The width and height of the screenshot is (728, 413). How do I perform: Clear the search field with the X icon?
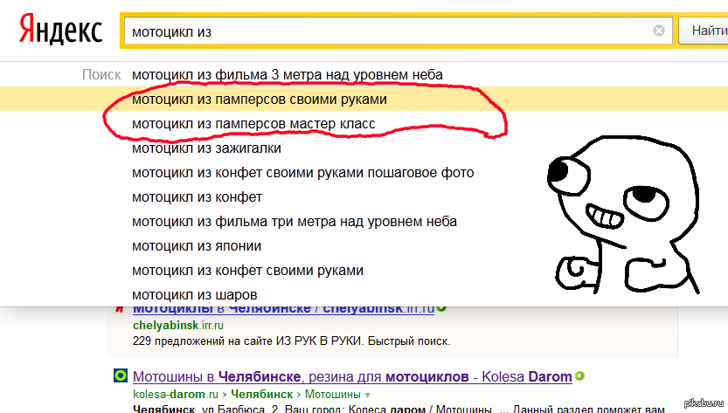pos(658,31)
